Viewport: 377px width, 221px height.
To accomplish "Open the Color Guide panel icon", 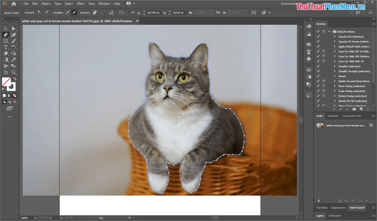I will click(x=309, y=34).
